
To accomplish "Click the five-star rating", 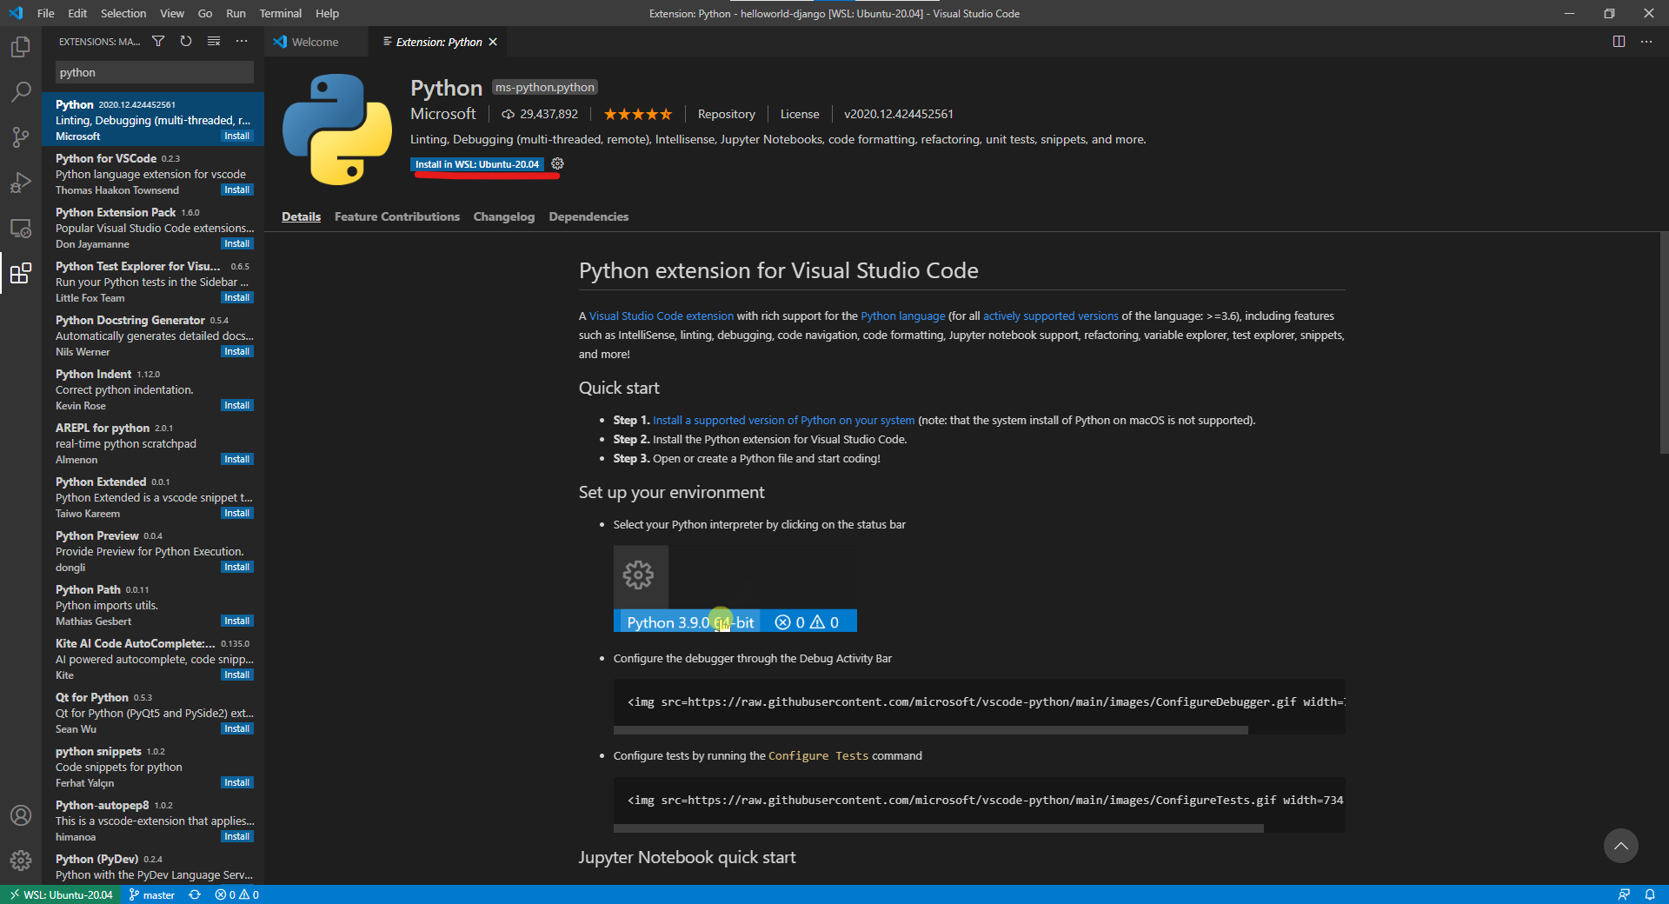I will 638,114.
